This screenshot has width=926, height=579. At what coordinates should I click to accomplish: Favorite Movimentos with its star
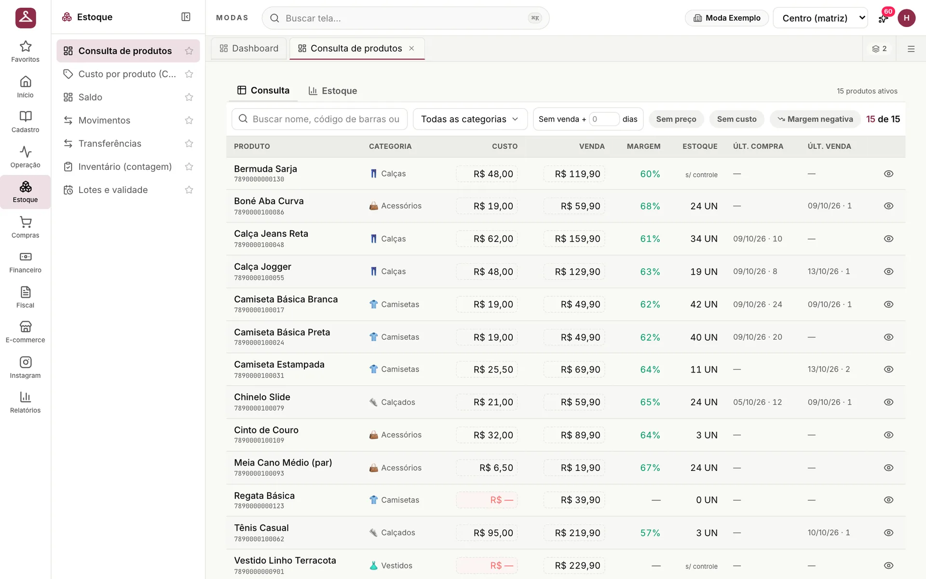pos(189,120)
